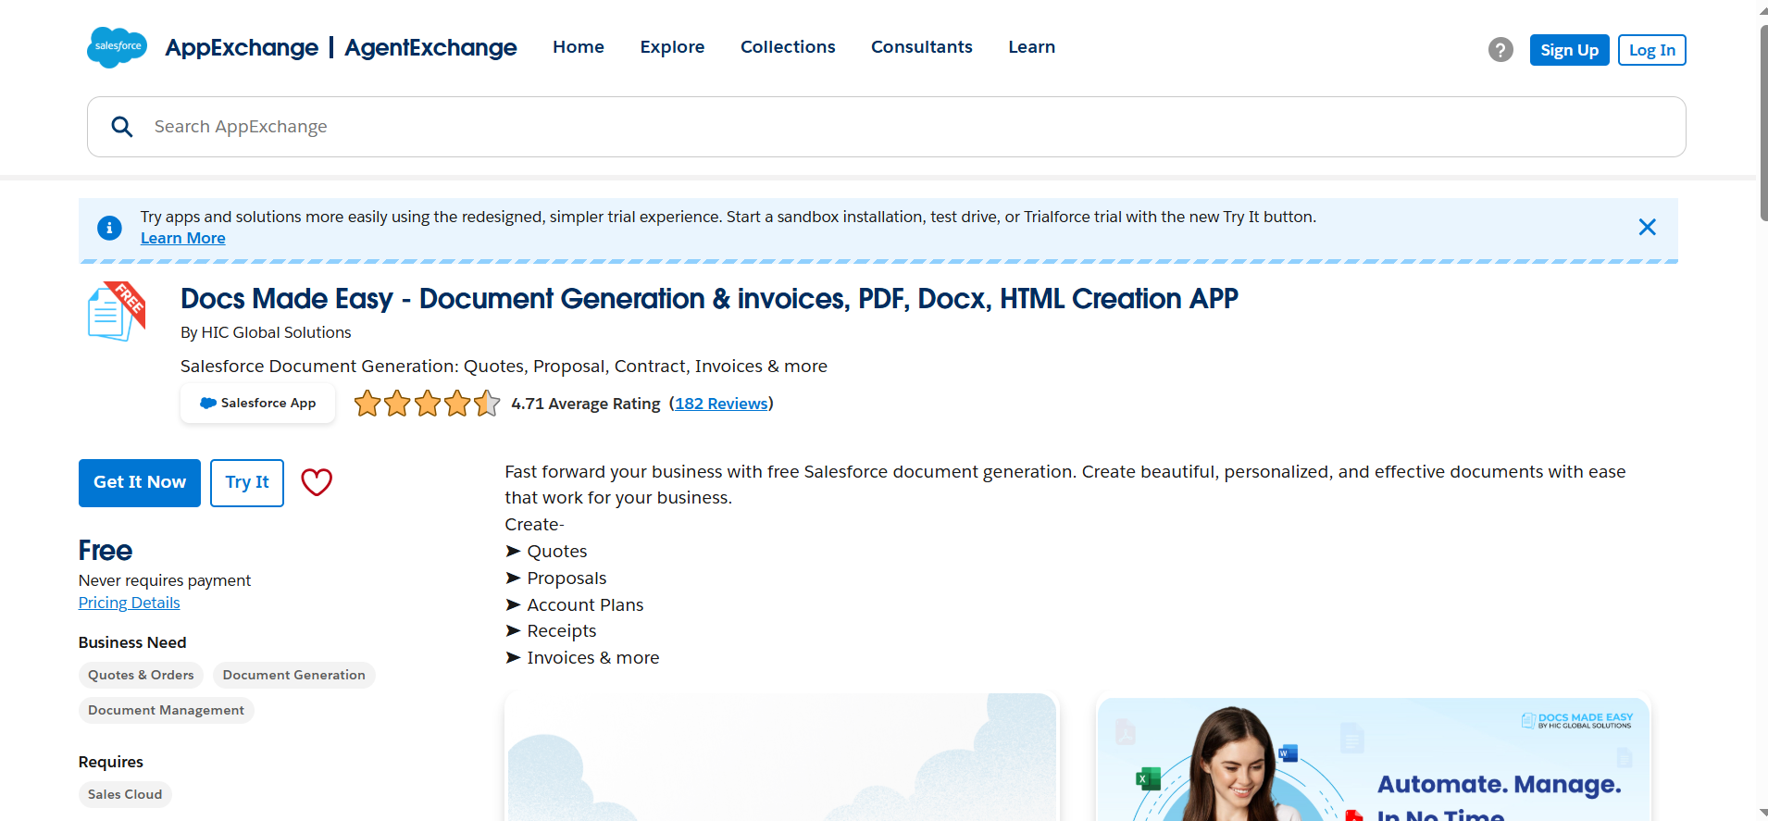Click the Log In button
The width and height of the screenshot is (1768, 821).
point(1652,50)
